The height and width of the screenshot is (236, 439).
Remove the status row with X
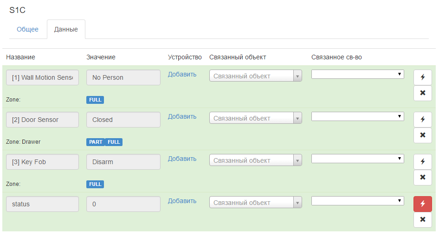(x=422, y=220)
